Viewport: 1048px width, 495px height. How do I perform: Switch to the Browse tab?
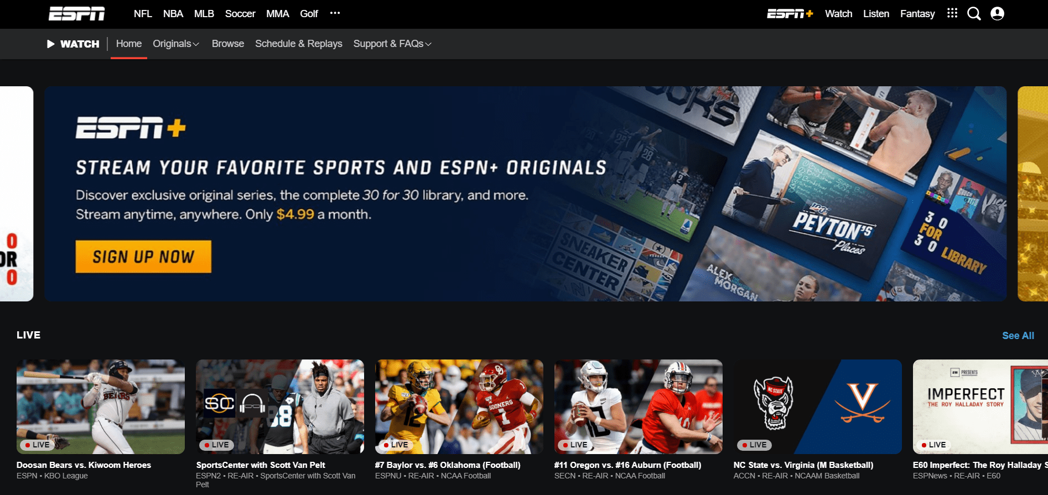tap(228, 44)
